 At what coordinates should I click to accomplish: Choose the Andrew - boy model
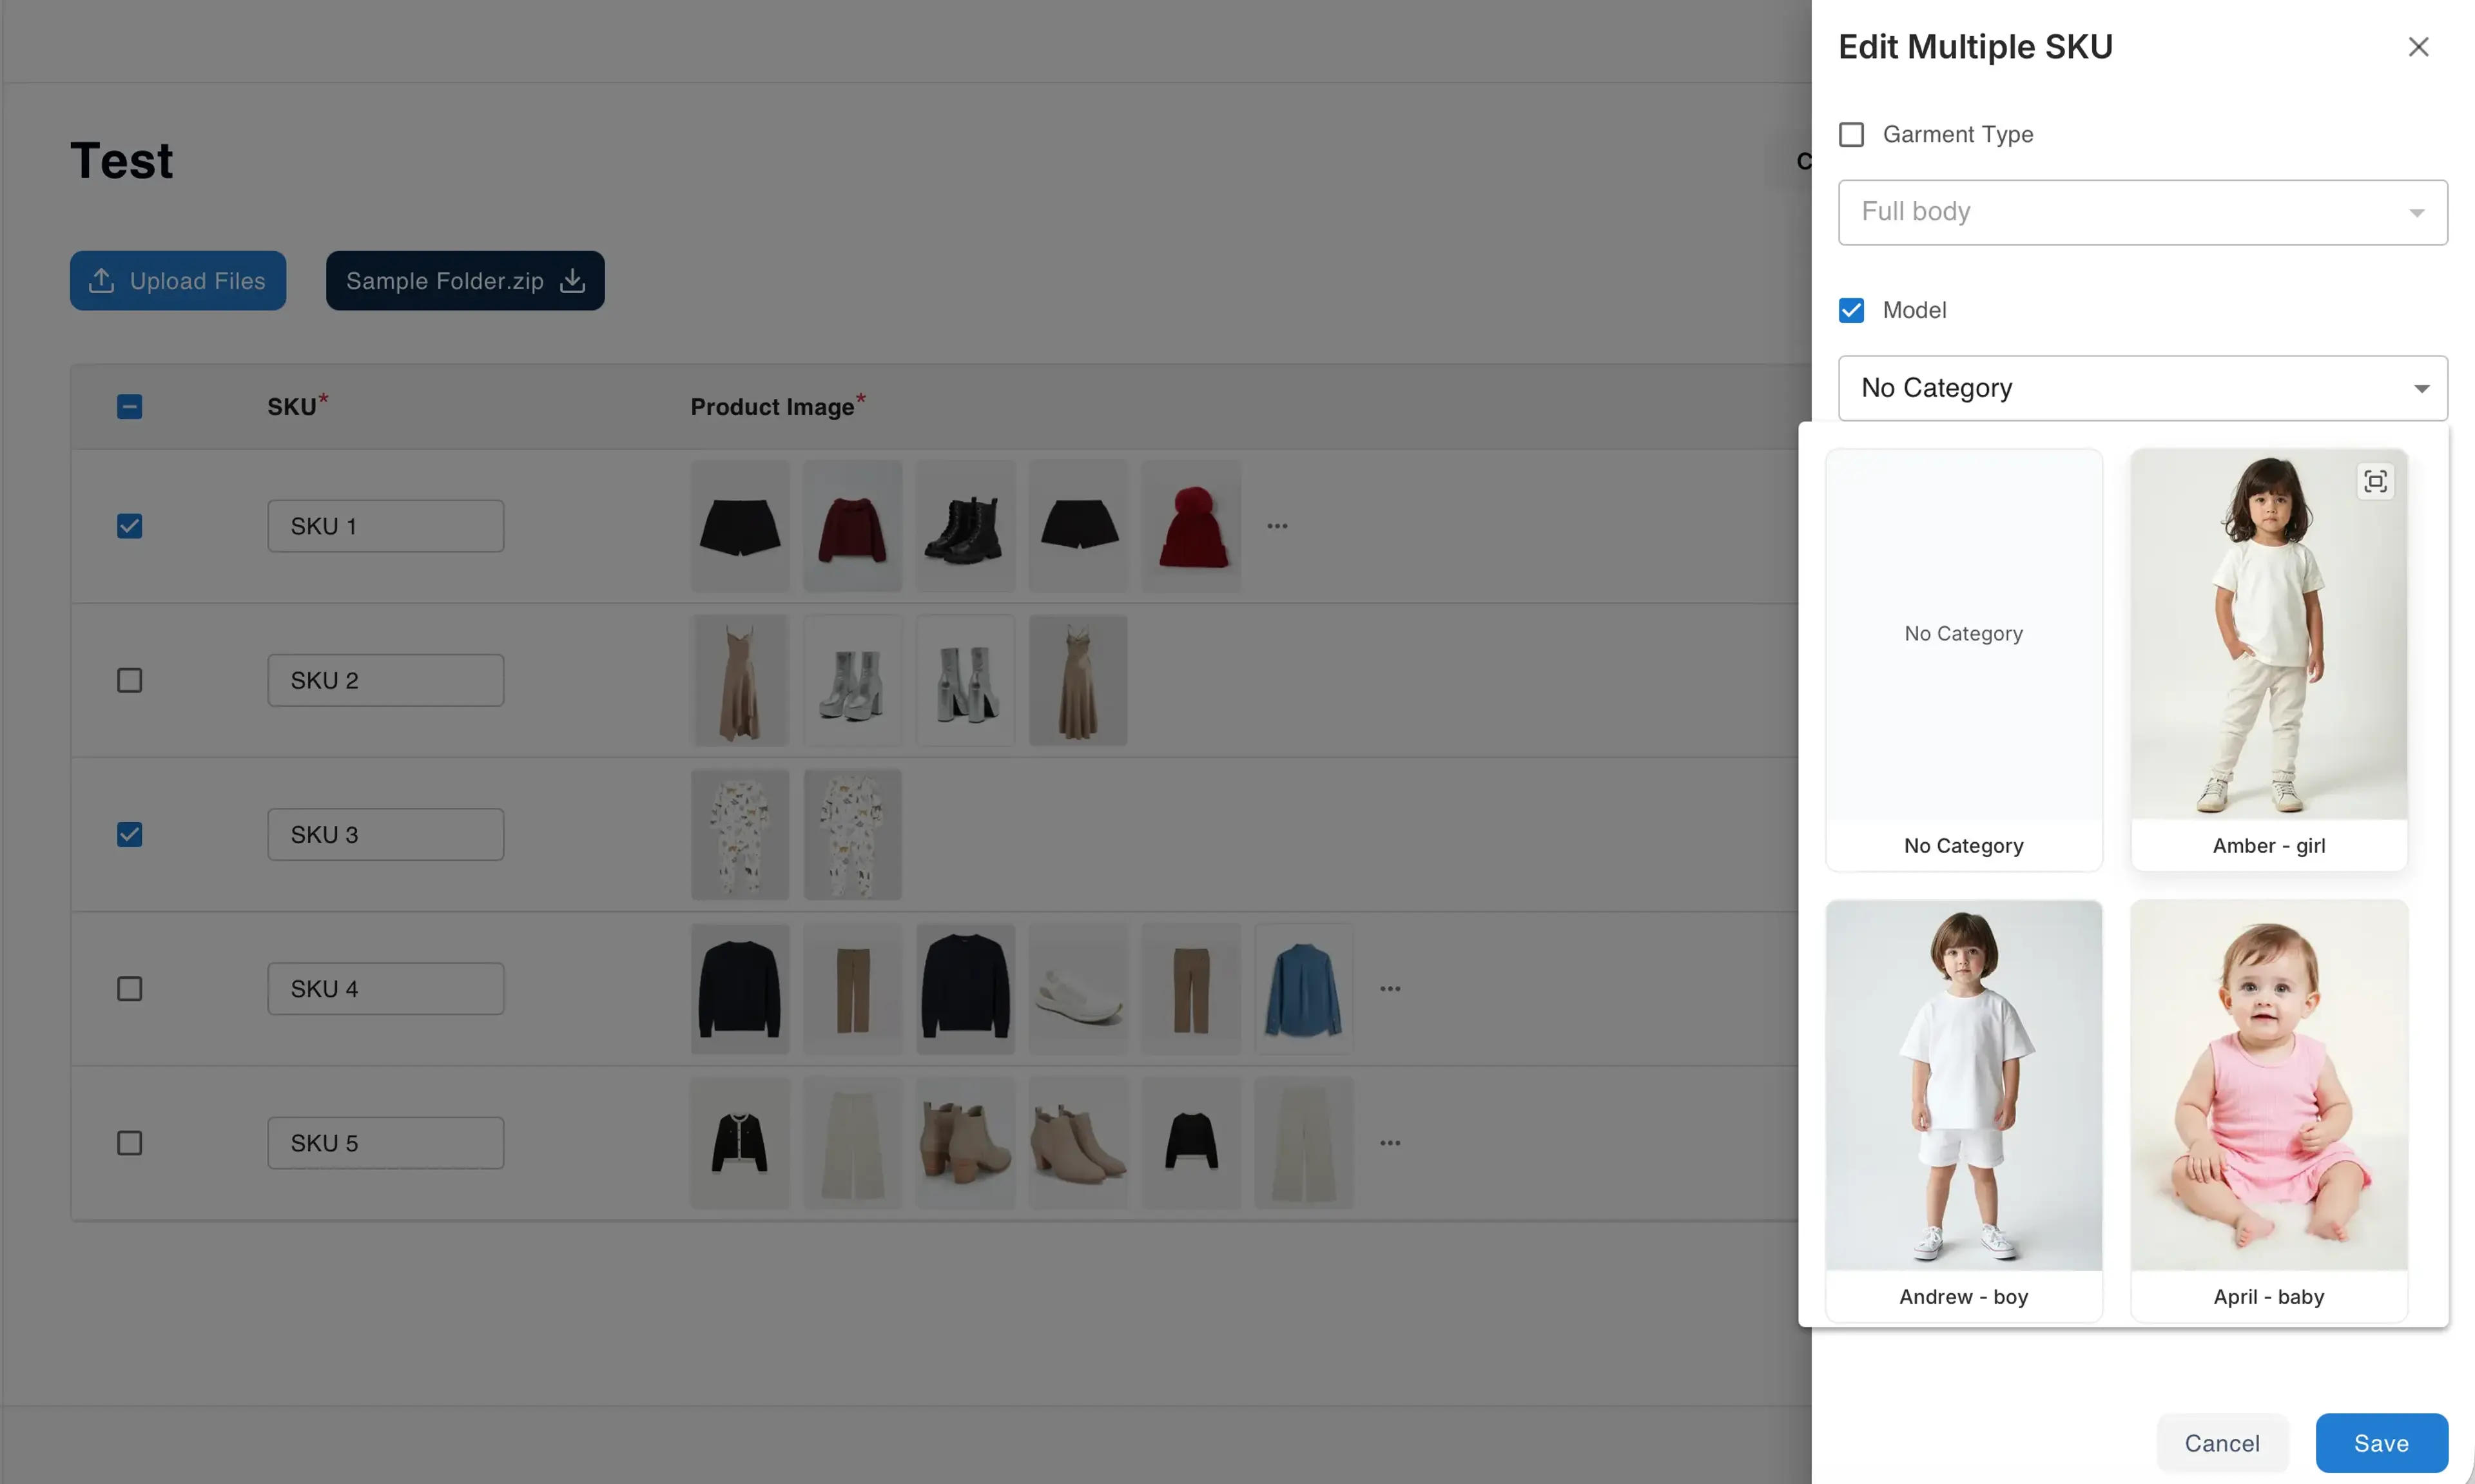click(1963, 1111)
